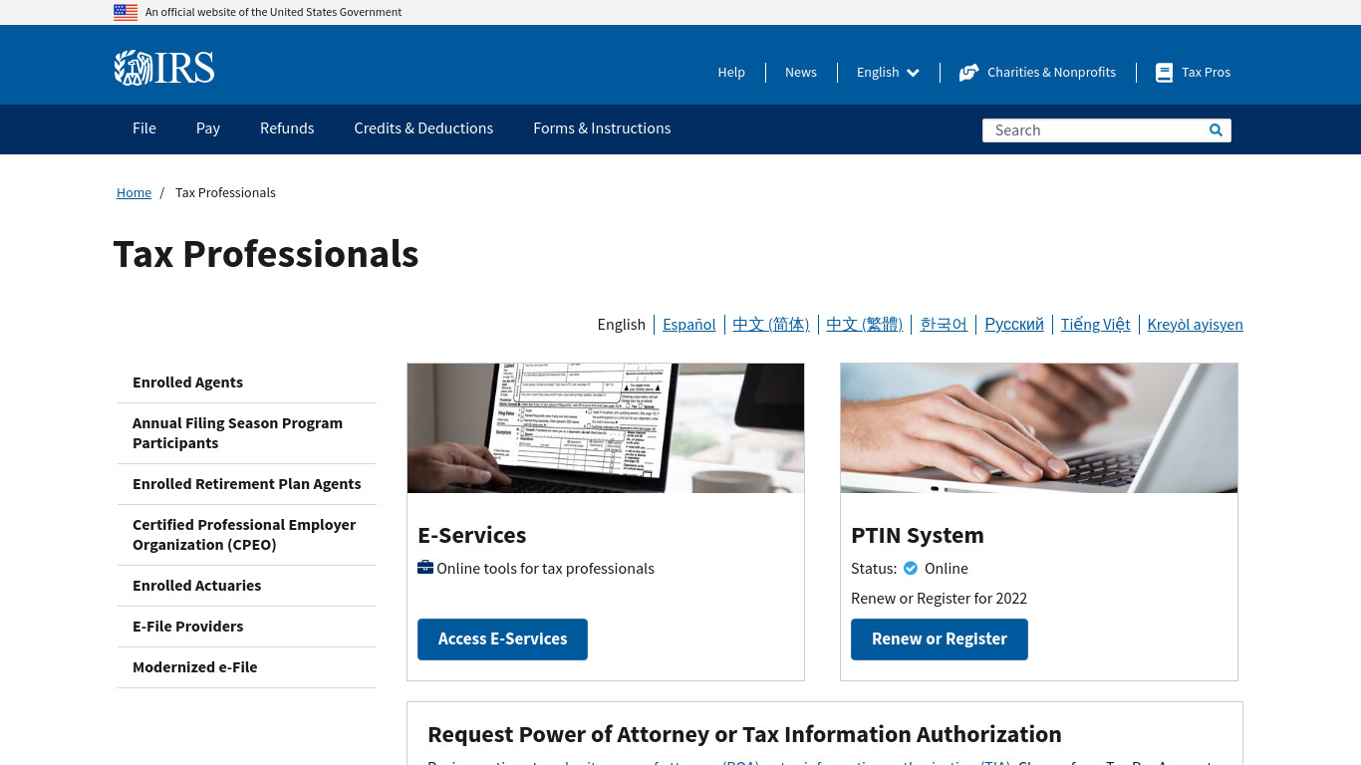Image resolution: width=1361 pixels, height=765 pixels.
Task: Click the Tax Pros book icon
Action: (1164, 73)
